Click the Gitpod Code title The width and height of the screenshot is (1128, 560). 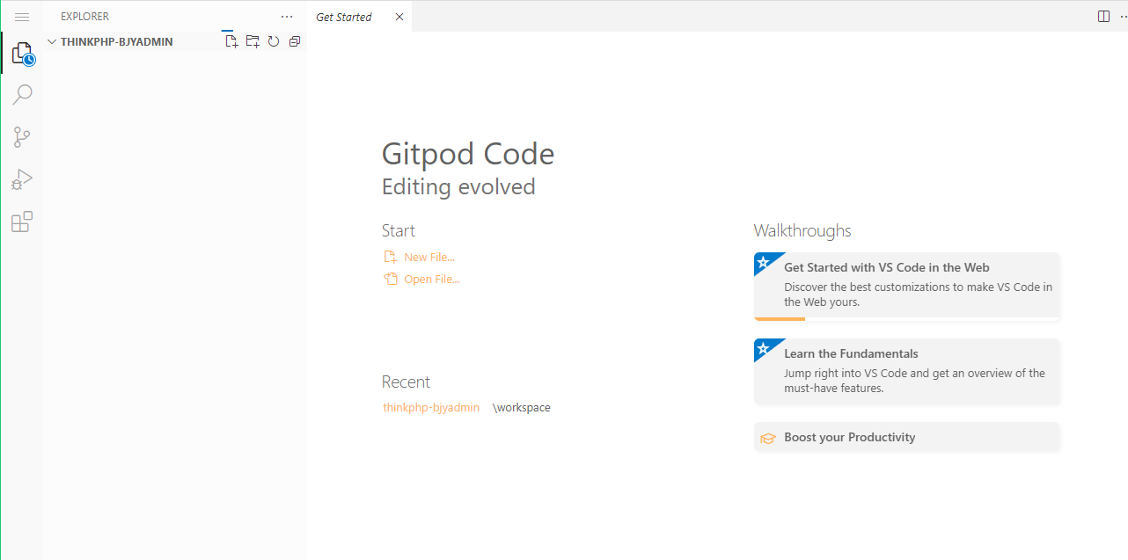click(468, 155)
